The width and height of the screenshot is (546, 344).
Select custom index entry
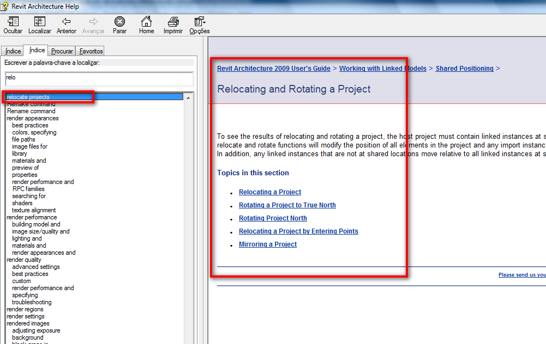21,281
